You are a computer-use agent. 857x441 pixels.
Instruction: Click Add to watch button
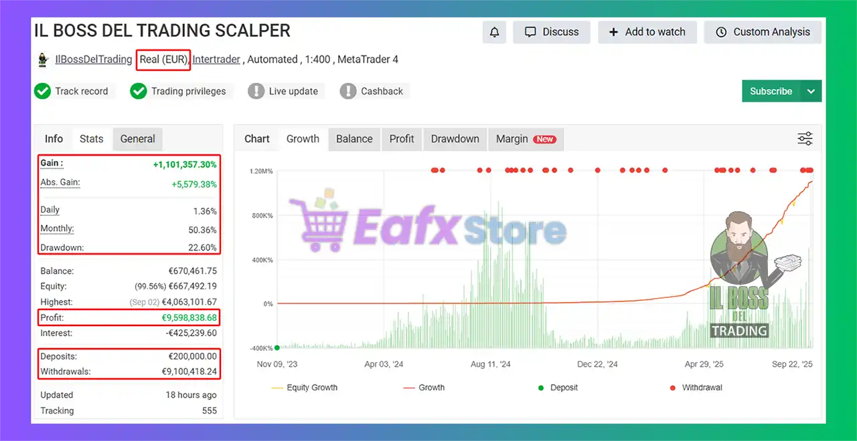pyautogui.click(x=647, y=32)
